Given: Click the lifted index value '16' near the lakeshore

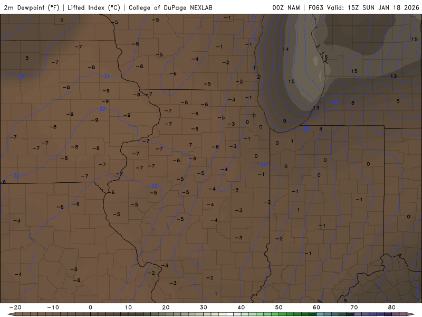Looking at the screenshot, I should (x=324, y=57).
